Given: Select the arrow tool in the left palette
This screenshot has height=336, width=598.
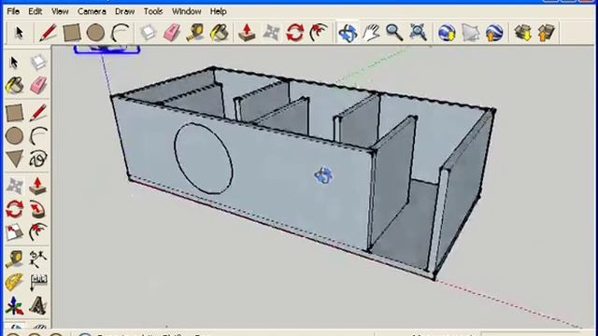Looking at the screenshot, I should (14, 63).
